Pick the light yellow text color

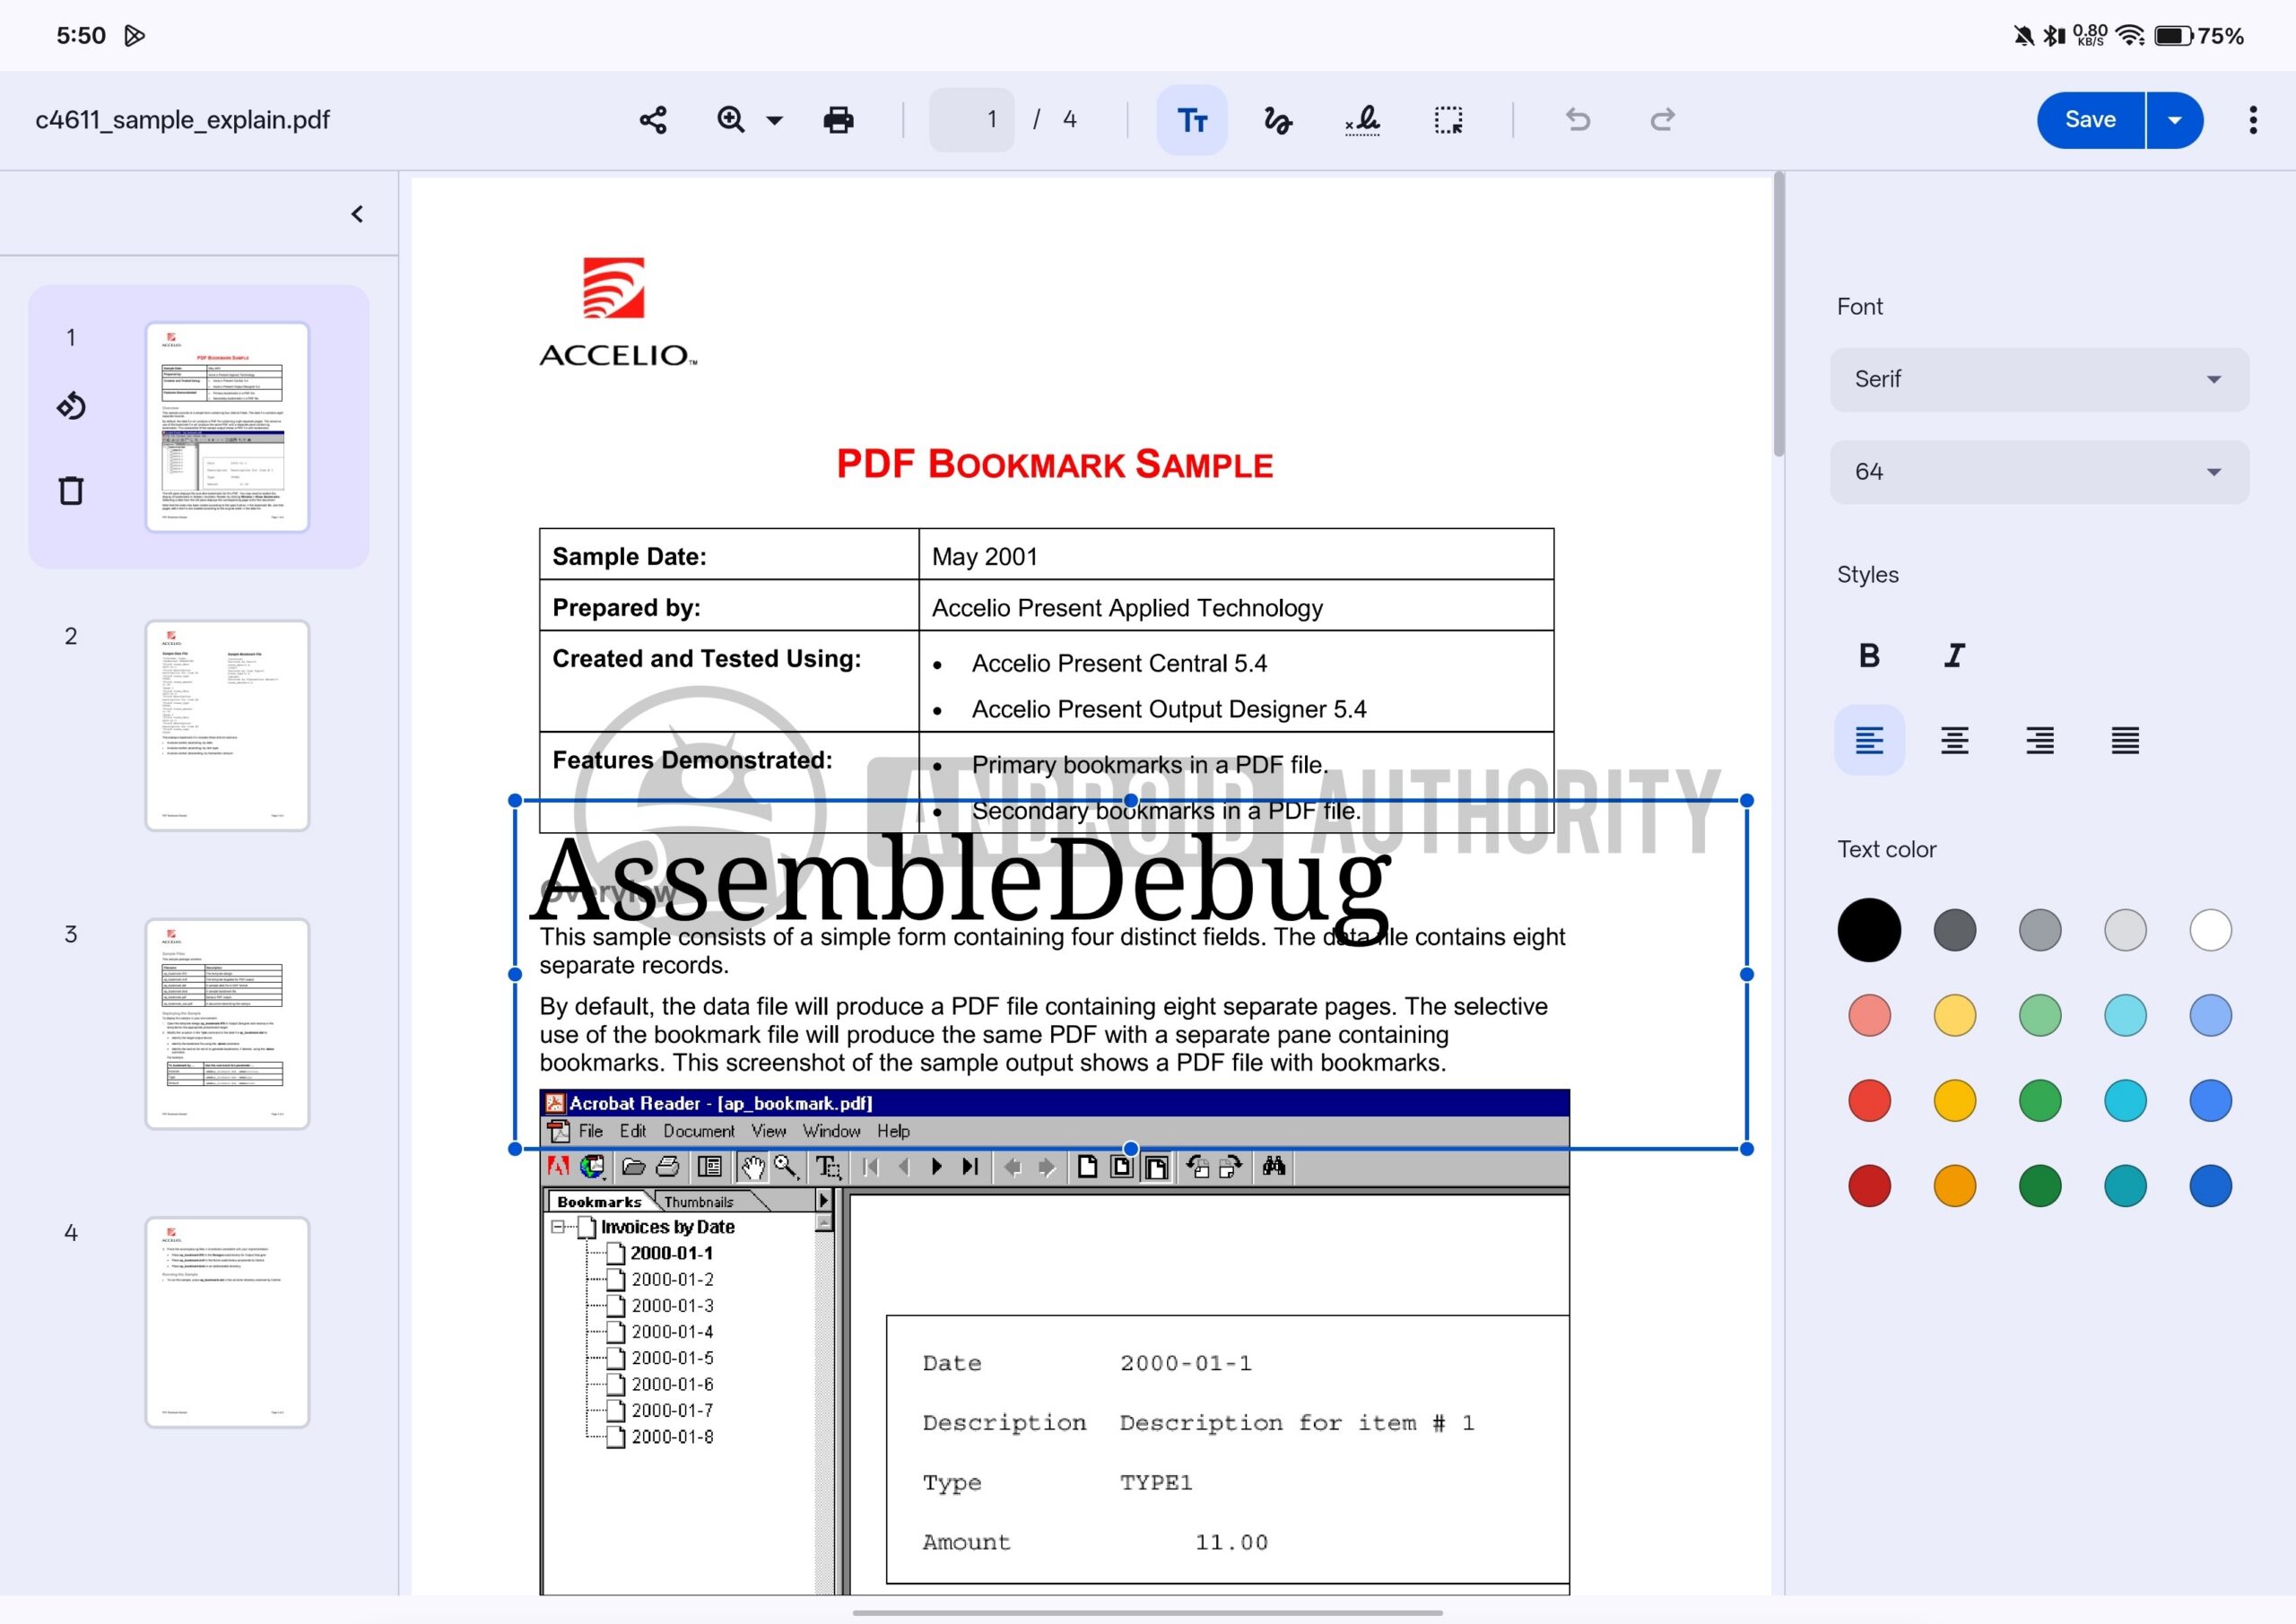pos(1954,1016)
